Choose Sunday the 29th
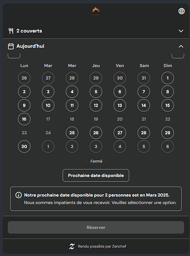190x256 pixels. [167, 133]
